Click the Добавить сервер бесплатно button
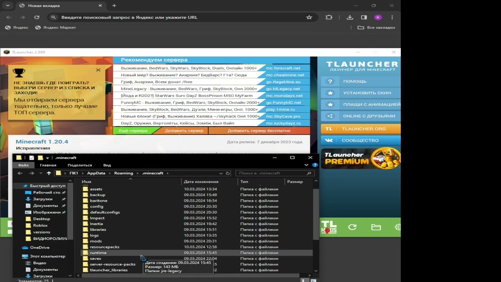Screen dimensions: 501x282 [x=259, y=130]
